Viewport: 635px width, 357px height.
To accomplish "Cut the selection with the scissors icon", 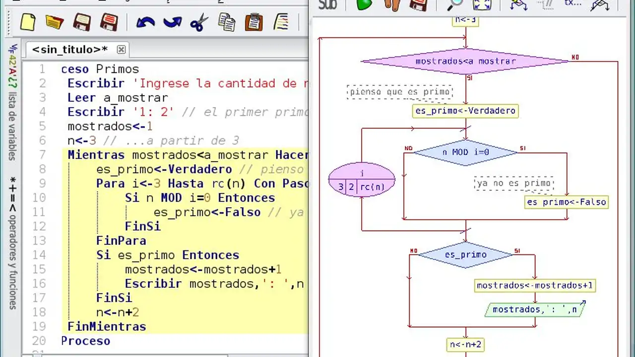I will (x=199, y=22).
